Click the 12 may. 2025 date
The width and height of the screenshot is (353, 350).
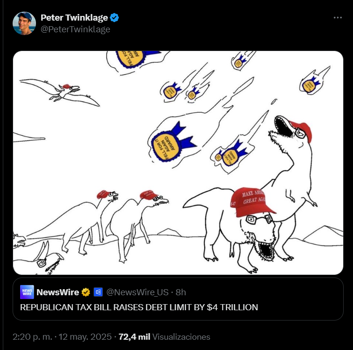85,337
